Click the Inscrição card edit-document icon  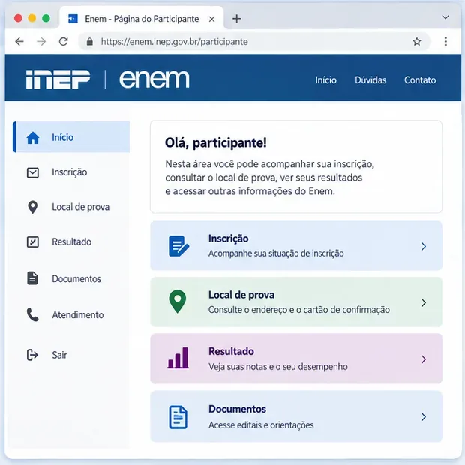point(178,246)
